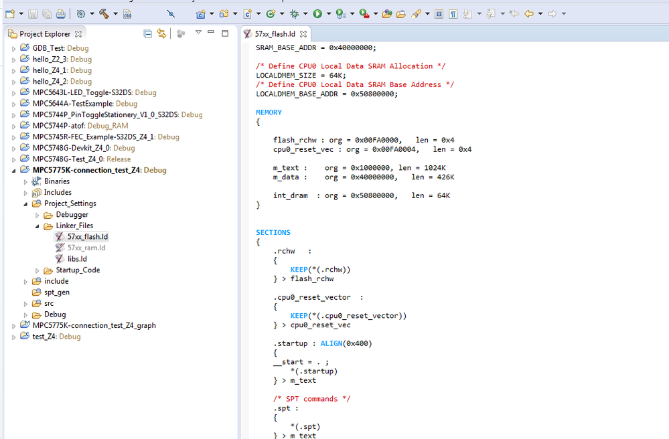This screenshot has height=439, width=669.
Task: Open dropdown next to Build hammer
Action: point(115,13)
